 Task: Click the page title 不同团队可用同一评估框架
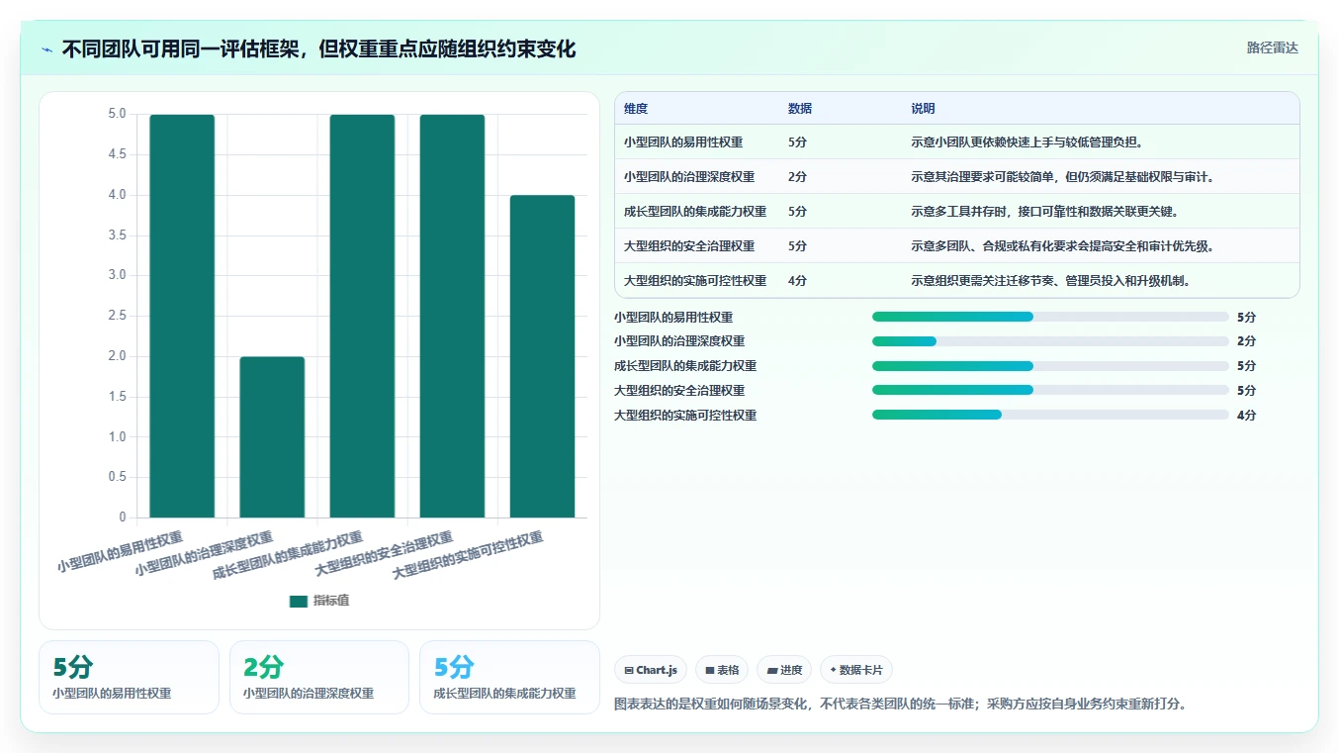click(318, 48)
